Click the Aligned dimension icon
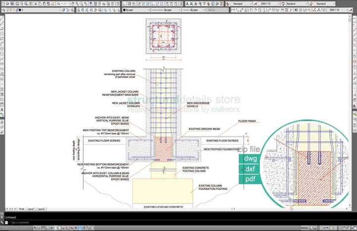 [x=238, y=10]
